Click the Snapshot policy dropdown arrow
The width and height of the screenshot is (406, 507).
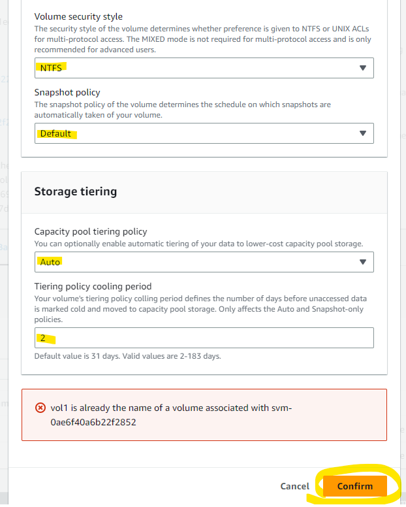tap(363, 133)
